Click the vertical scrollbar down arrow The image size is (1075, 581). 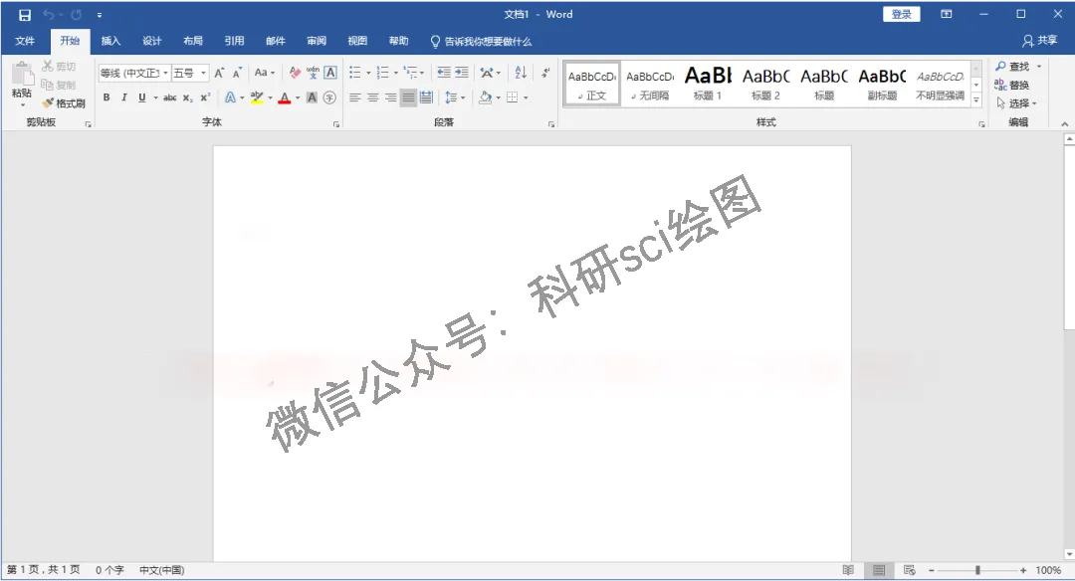tap(1069, 553)
